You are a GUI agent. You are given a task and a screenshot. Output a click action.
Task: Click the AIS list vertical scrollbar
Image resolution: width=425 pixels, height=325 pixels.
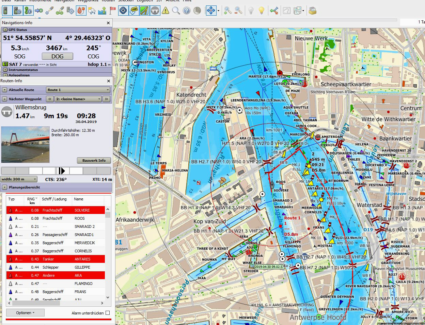coord(108,253)
